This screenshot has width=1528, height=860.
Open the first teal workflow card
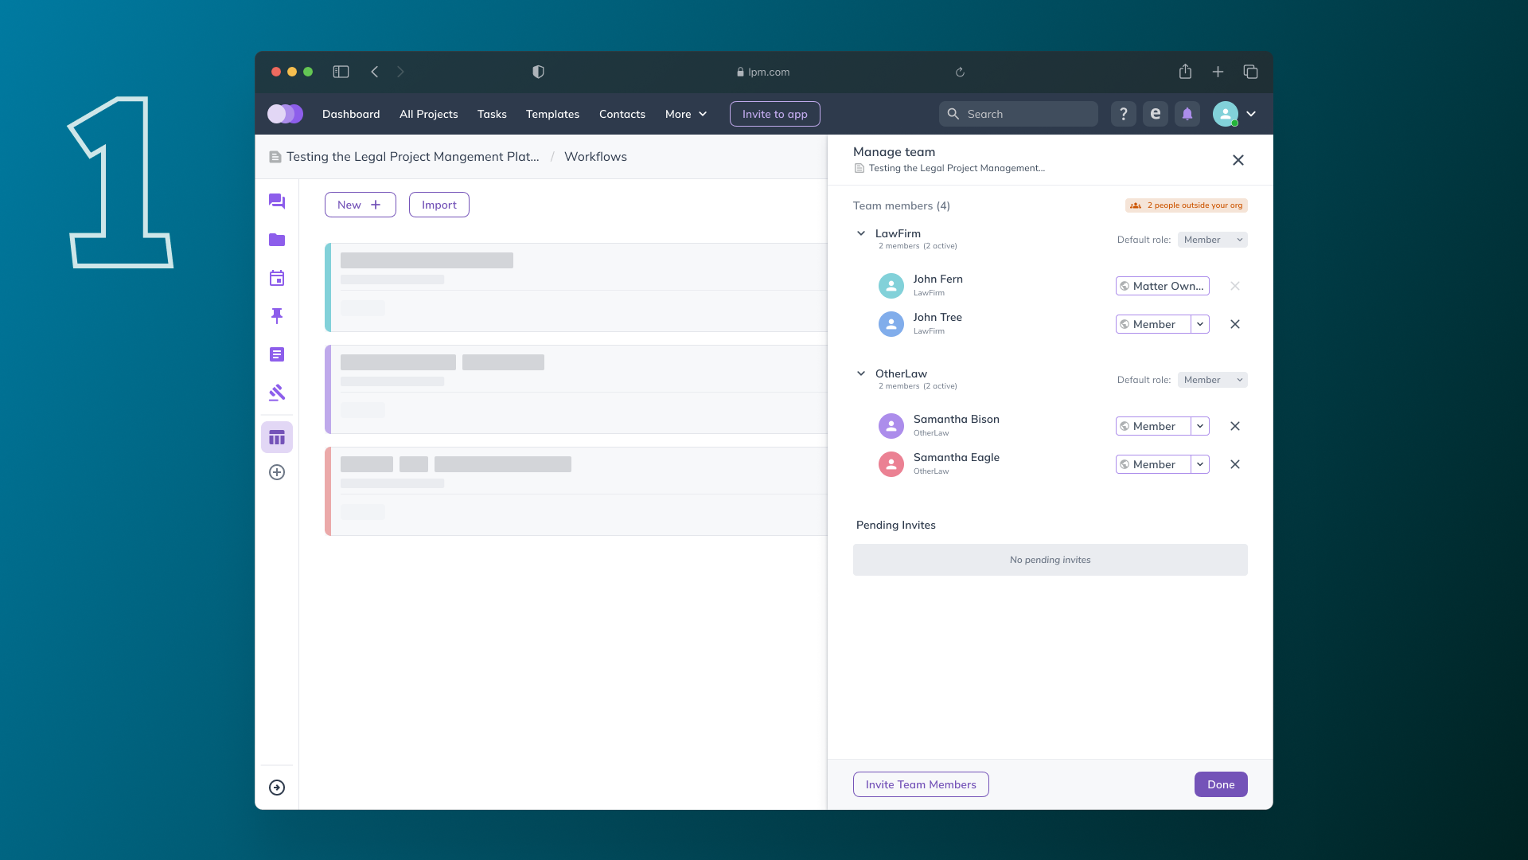576,287
